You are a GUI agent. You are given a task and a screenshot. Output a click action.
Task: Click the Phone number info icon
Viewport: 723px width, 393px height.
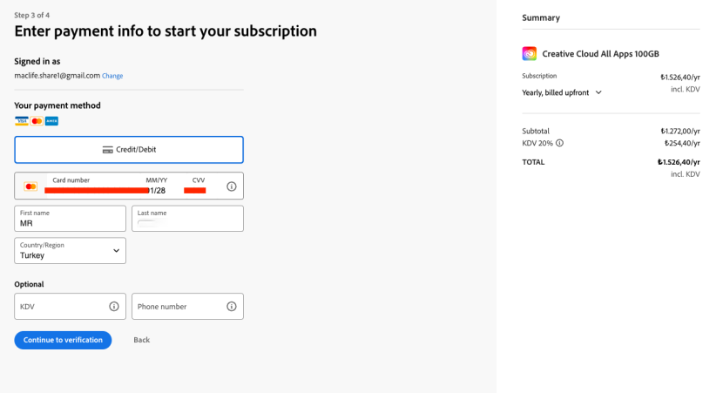[231, 307]
